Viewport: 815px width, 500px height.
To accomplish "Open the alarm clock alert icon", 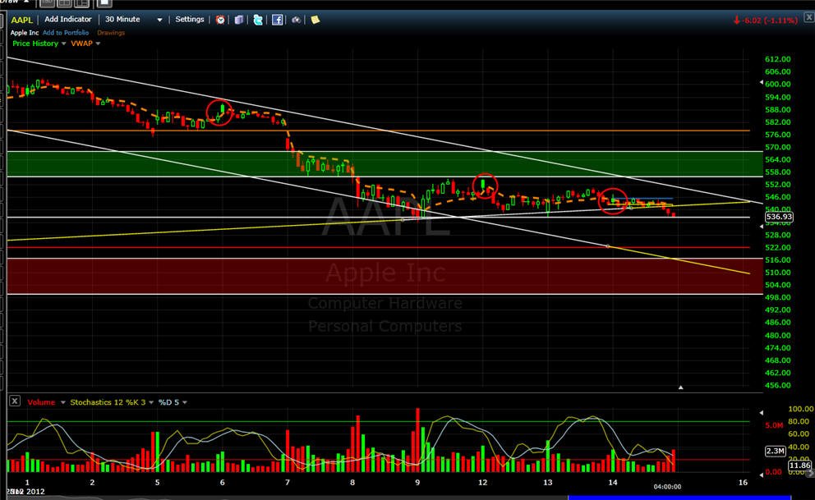I will tap(220, 20).
